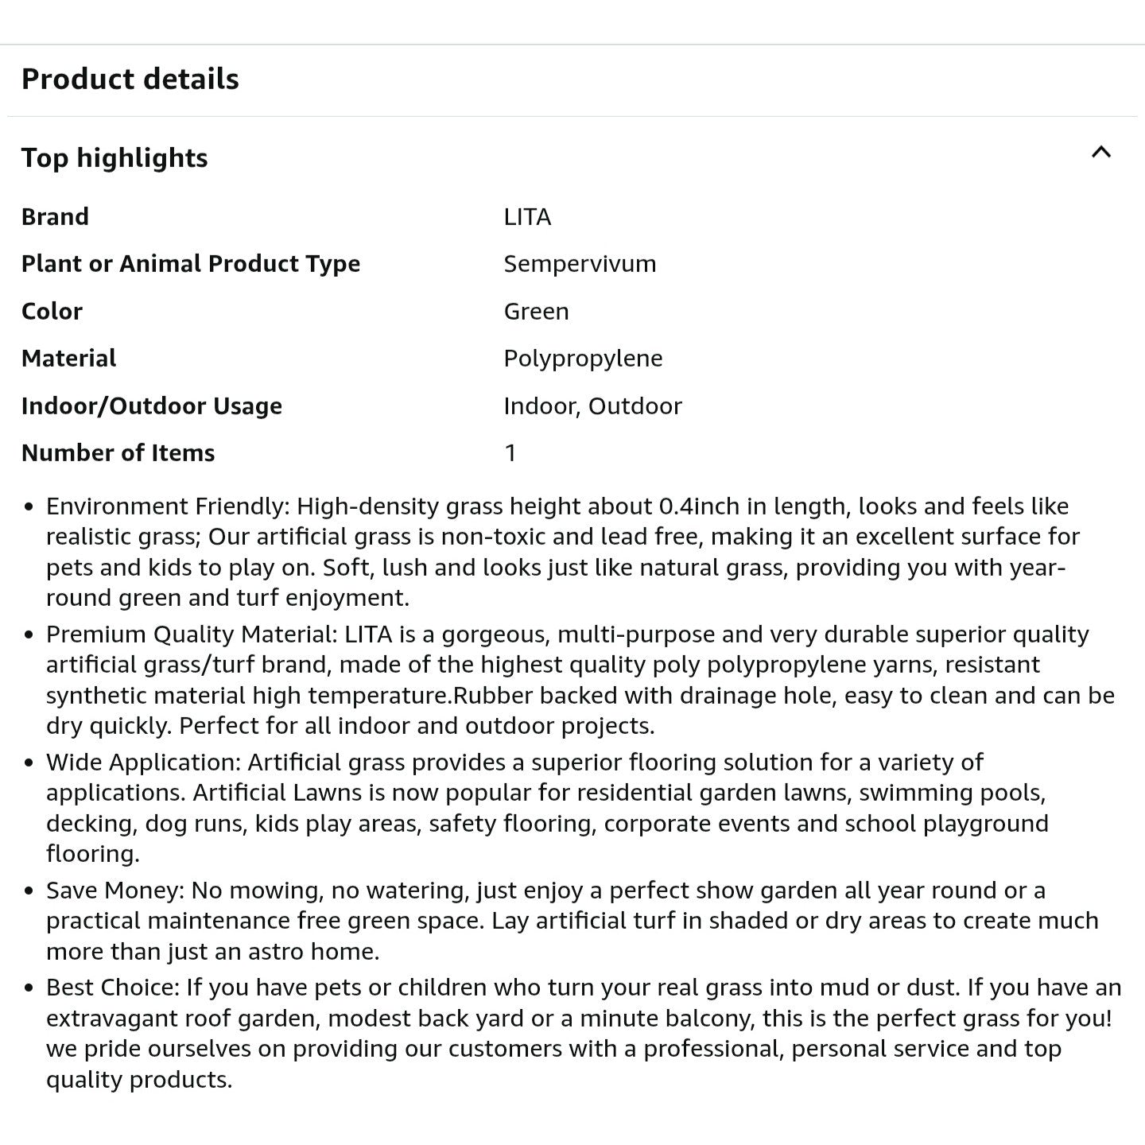
Task: Click the Environment Friendly bullet paragraph
Action: point(557,552)
